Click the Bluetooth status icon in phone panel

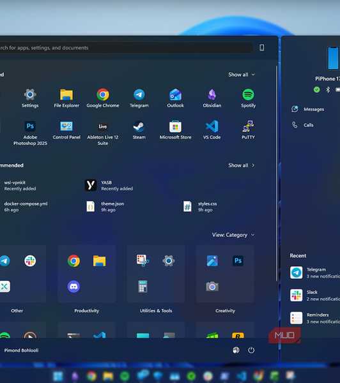[x=328, y=90]
